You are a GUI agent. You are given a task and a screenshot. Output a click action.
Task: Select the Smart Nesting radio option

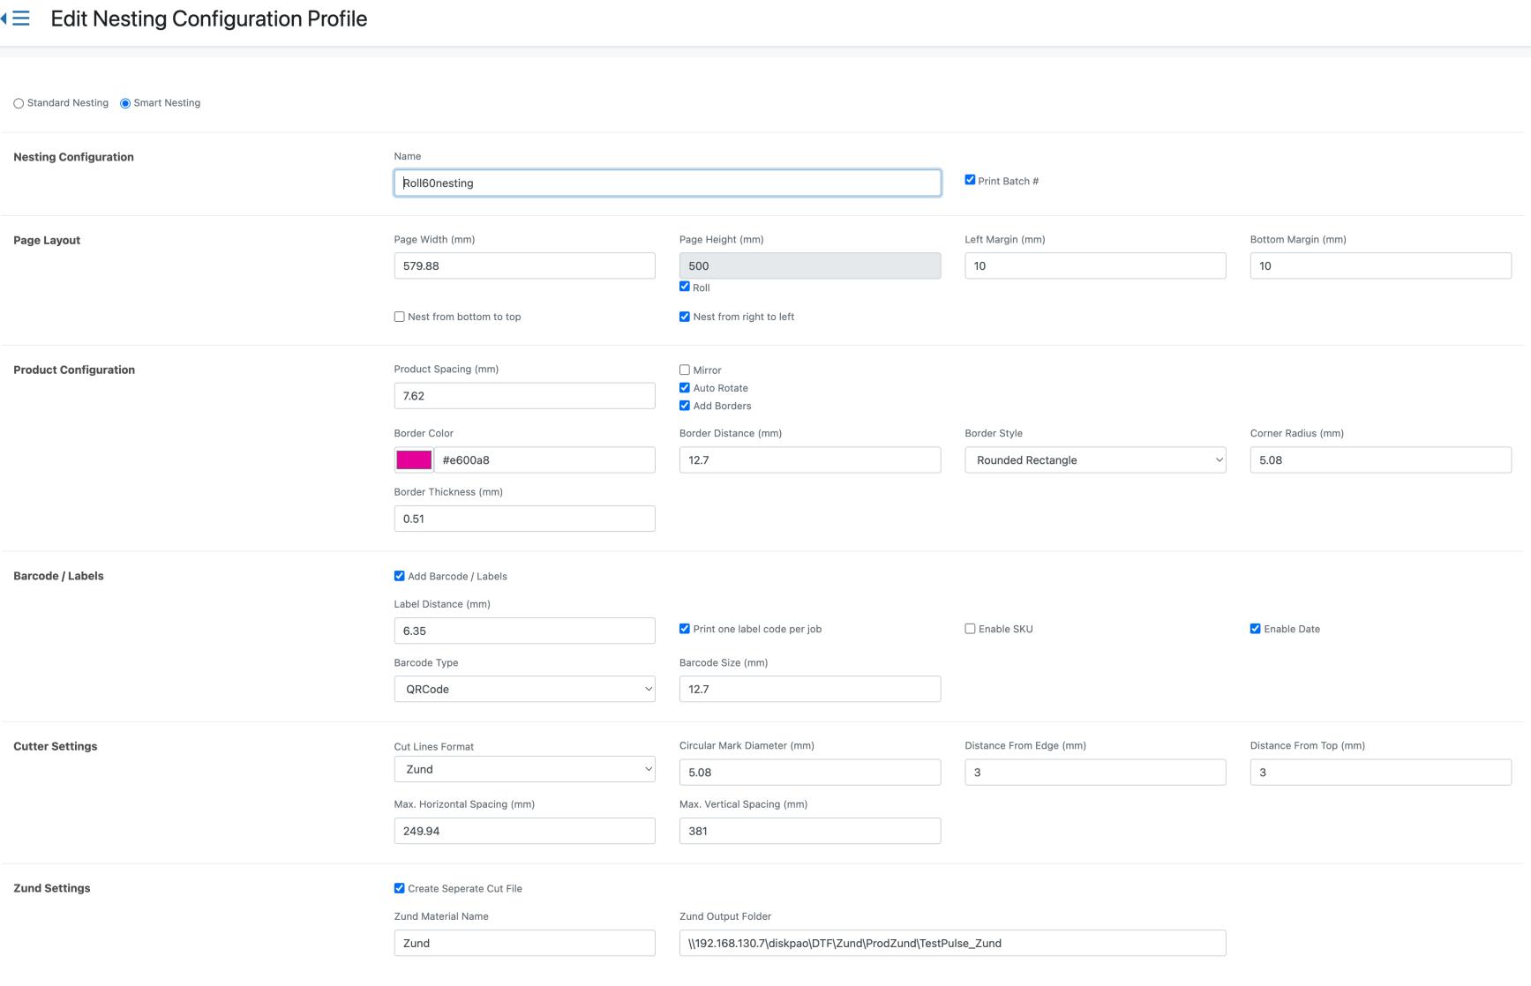click(125, 103)
